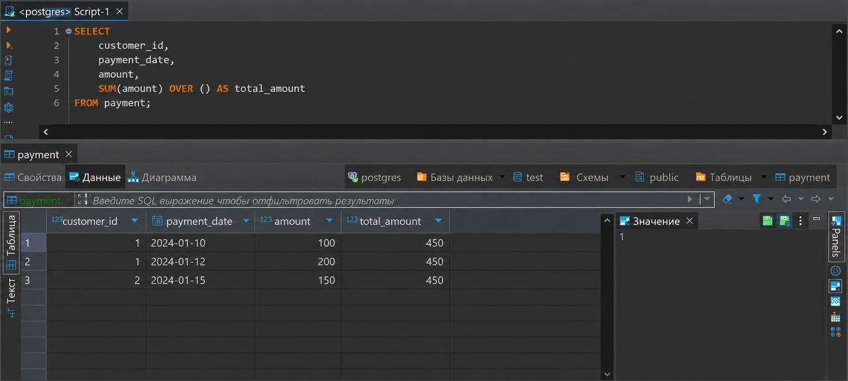Expand the Таблицы breadcrumb dropdown
The image size is (848, 381).
click(763, 177)
